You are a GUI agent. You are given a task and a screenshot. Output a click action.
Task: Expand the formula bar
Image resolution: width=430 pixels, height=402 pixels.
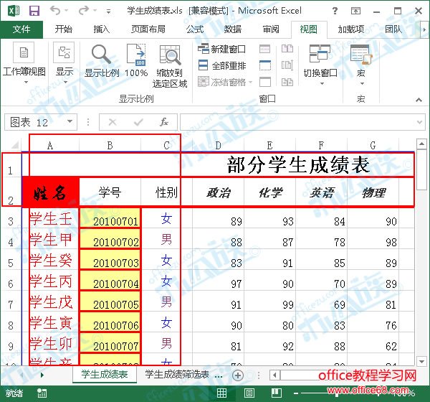pyautogui.click(x=419, y=122)
